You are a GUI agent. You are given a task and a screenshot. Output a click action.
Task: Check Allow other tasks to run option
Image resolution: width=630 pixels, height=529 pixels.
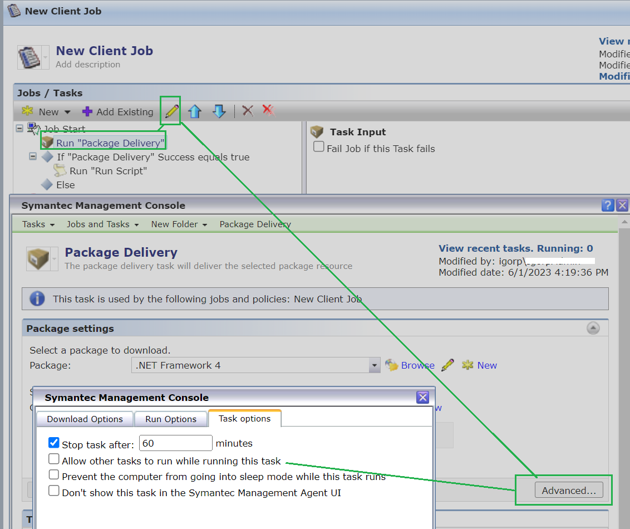point(53,458)
